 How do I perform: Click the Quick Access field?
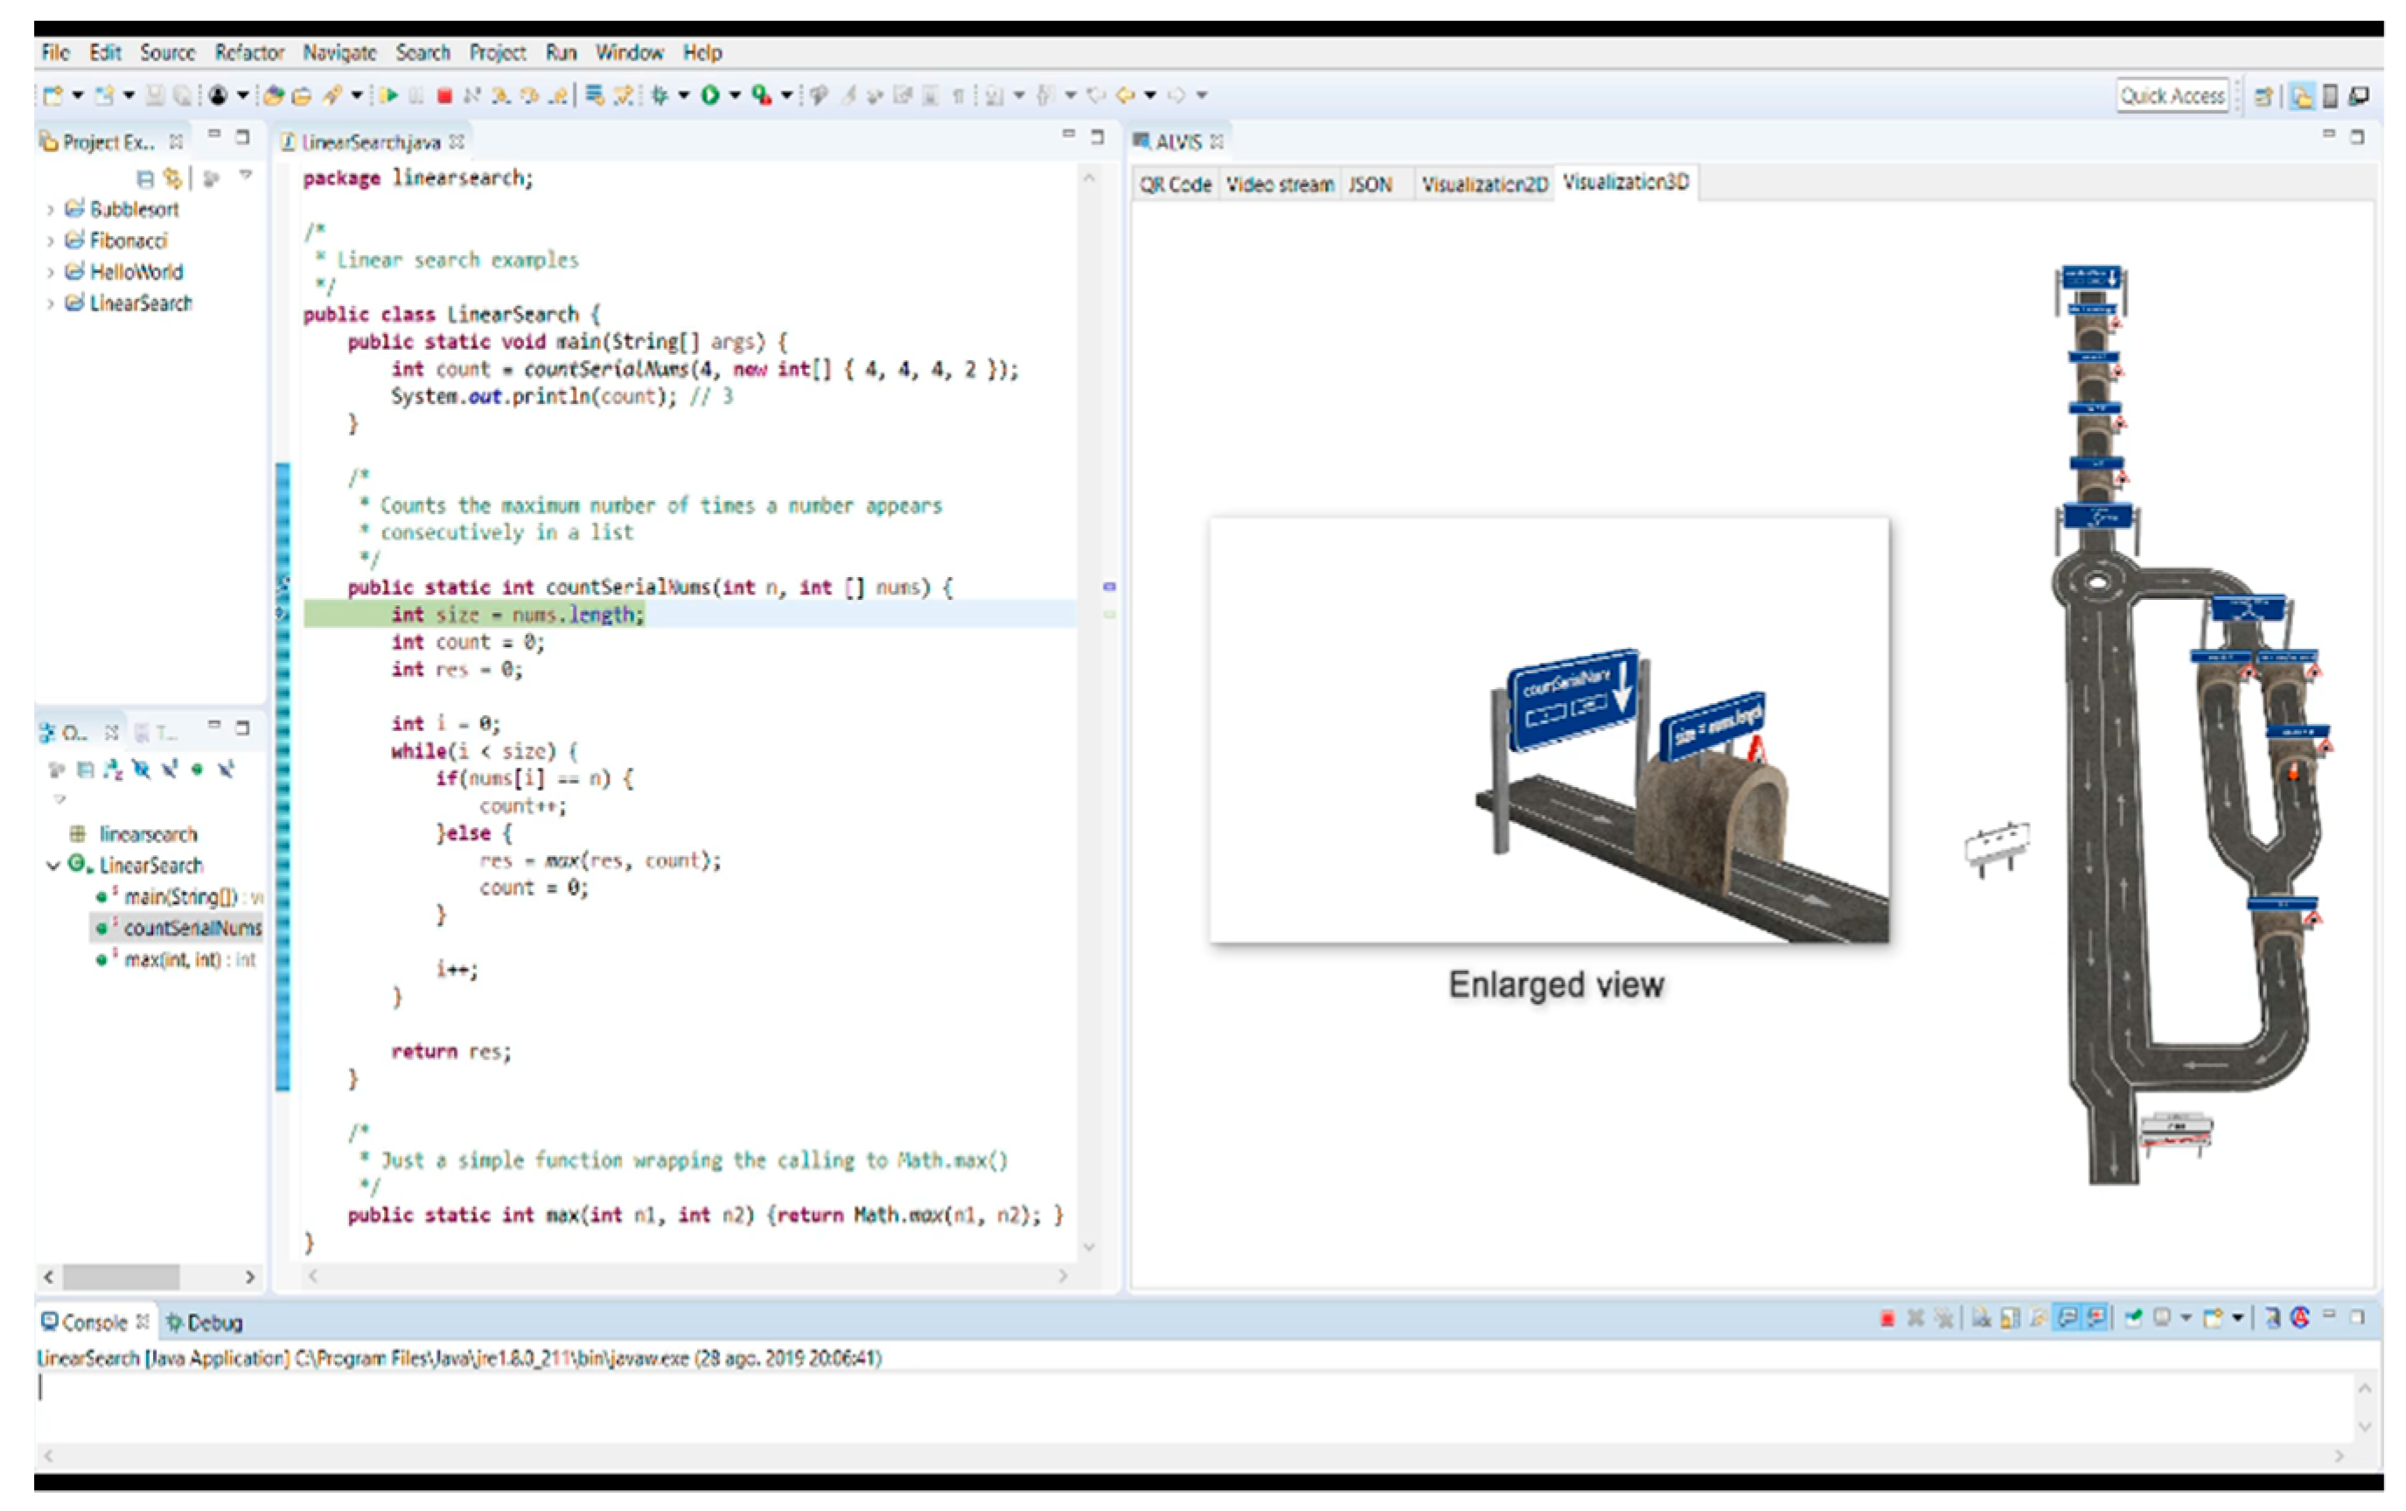pyautogui.click(x=2172, y=96)
